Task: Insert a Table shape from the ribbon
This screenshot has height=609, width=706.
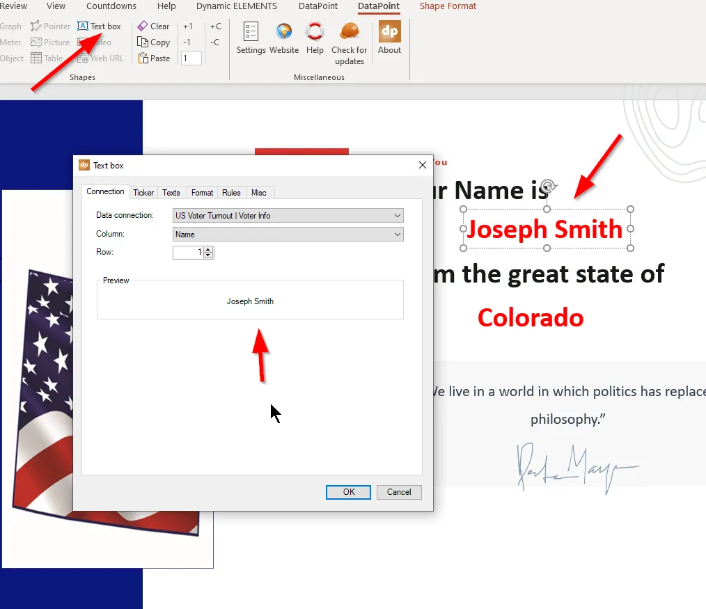Action: coord(47,58)
